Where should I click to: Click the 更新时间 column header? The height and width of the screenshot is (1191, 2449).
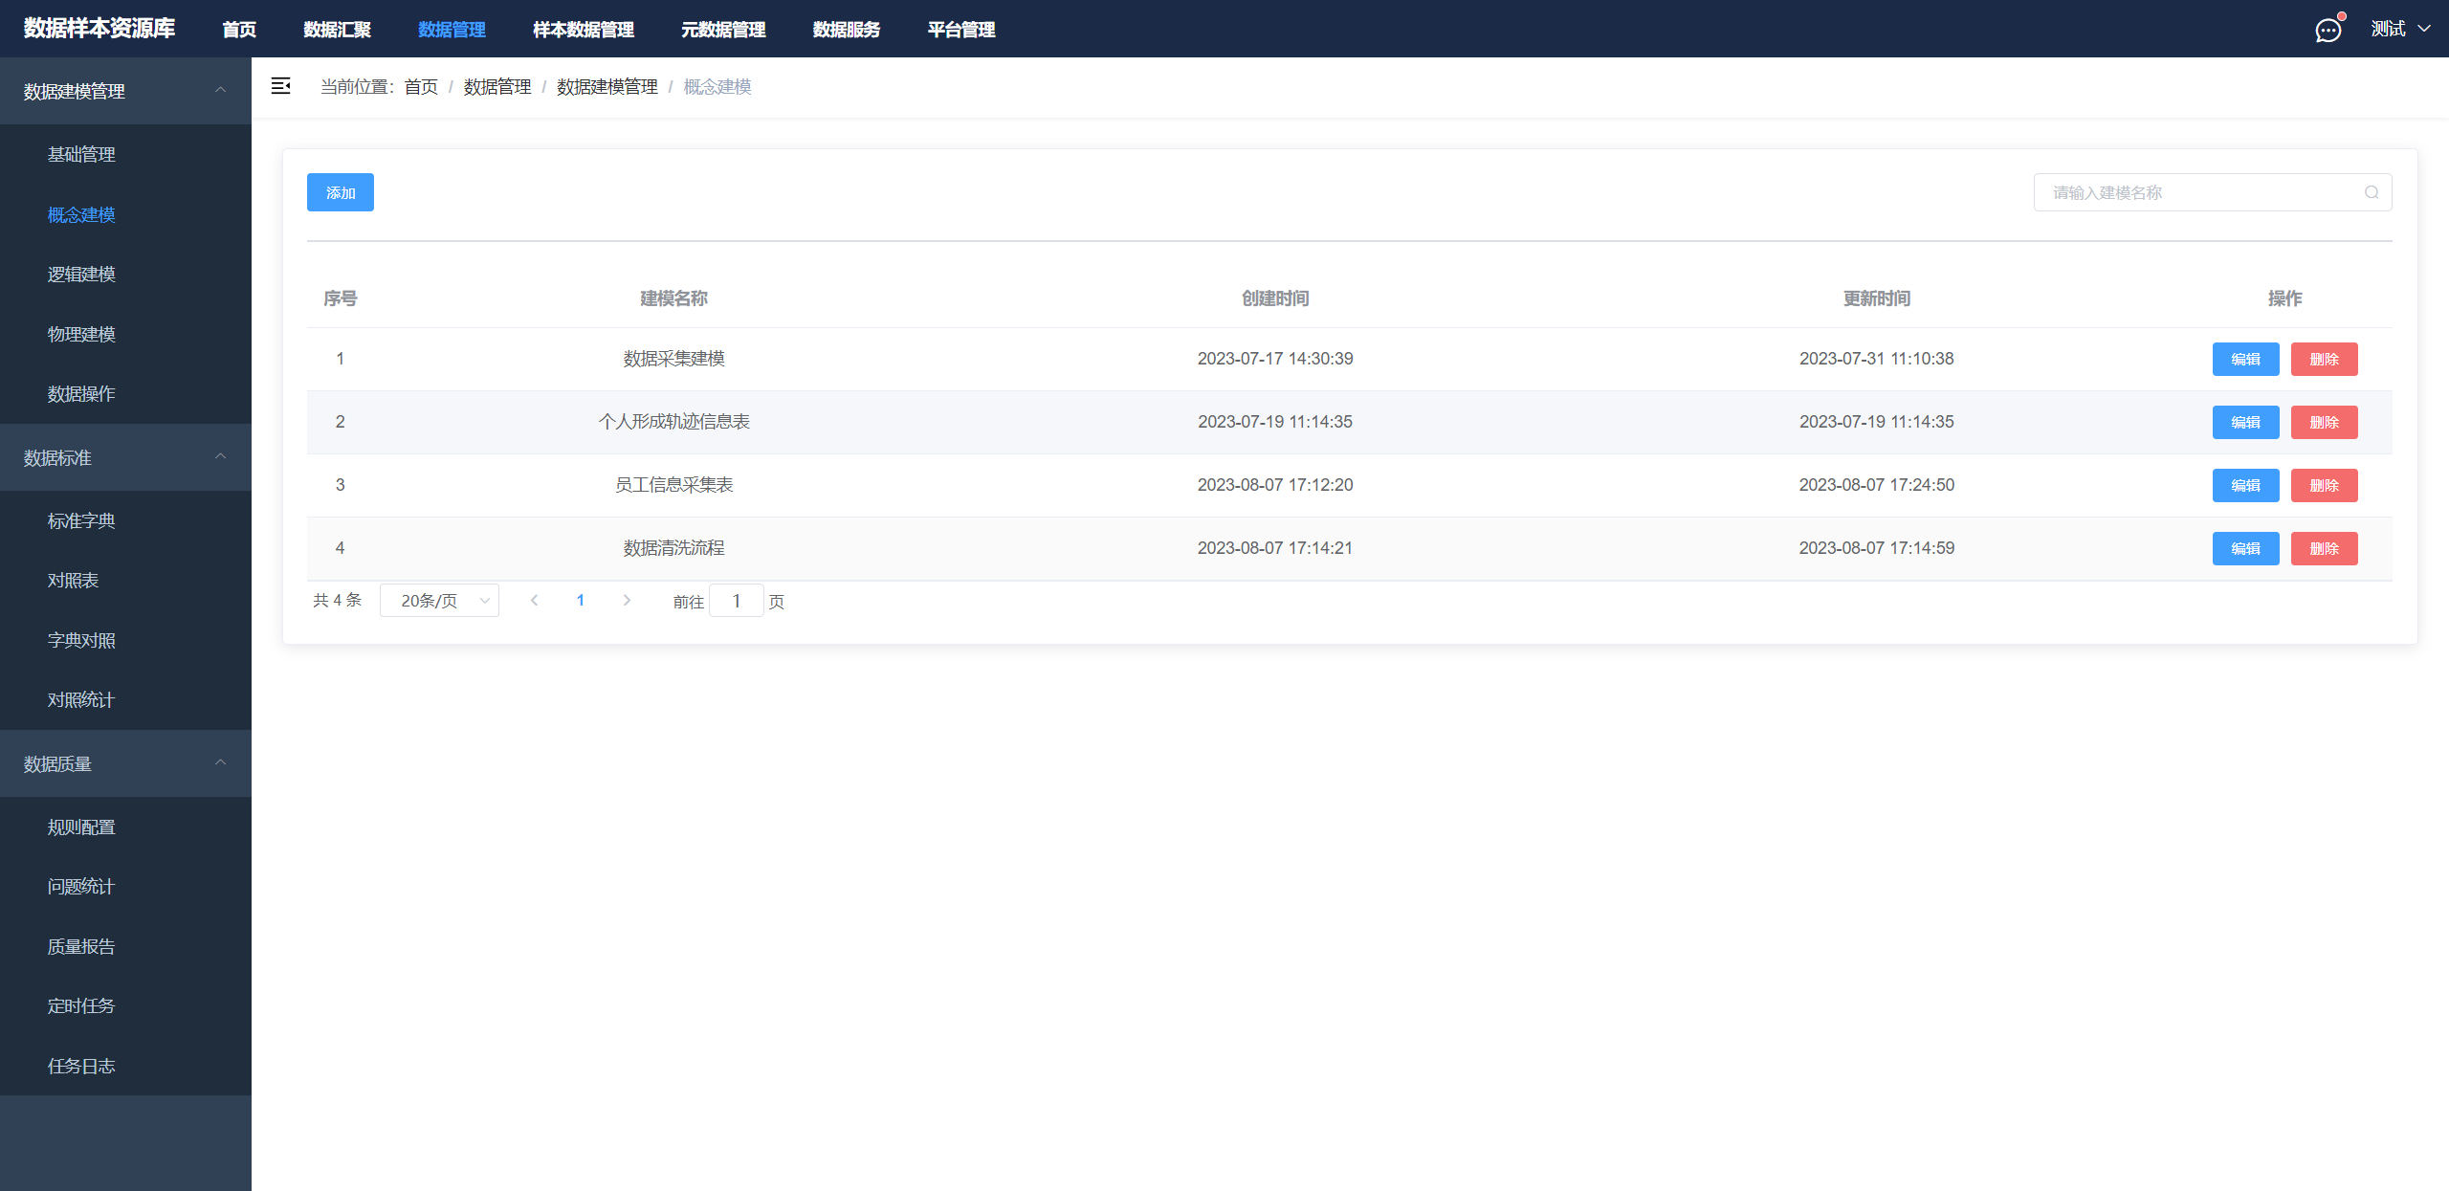click(x=1877, y=298)
